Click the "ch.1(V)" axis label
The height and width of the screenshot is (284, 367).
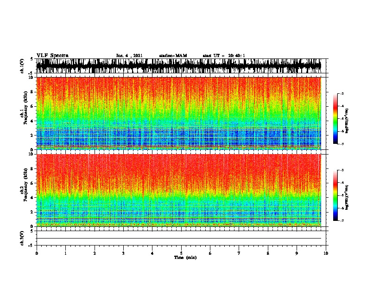point(22,66)
